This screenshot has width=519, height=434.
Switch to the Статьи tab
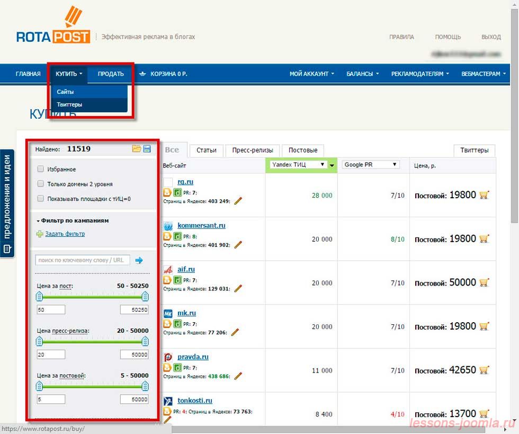coord(206,150)
